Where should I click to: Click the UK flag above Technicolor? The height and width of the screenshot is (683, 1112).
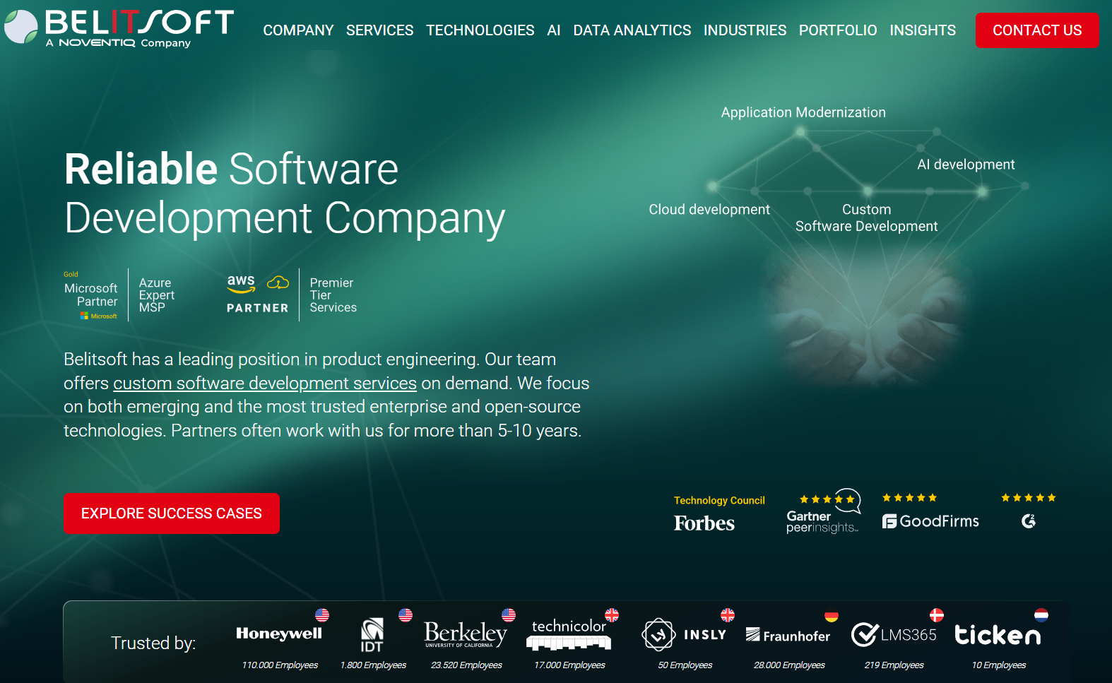612,614
